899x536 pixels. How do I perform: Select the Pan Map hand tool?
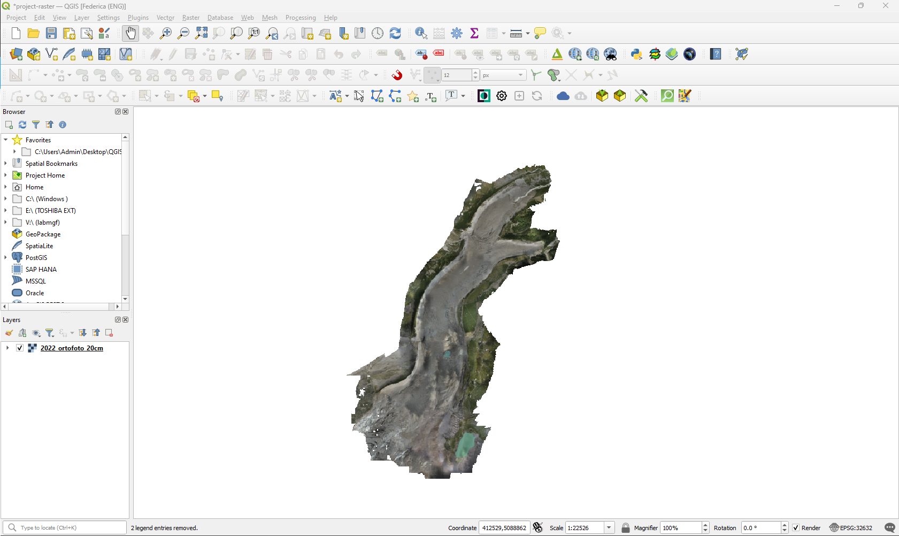pyautogui.click(x=130, y=33)
